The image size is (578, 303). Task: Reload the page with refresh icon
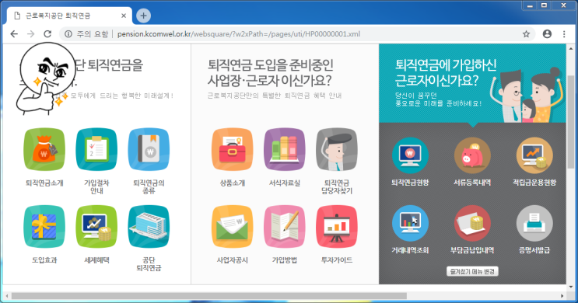pos(47,34)
